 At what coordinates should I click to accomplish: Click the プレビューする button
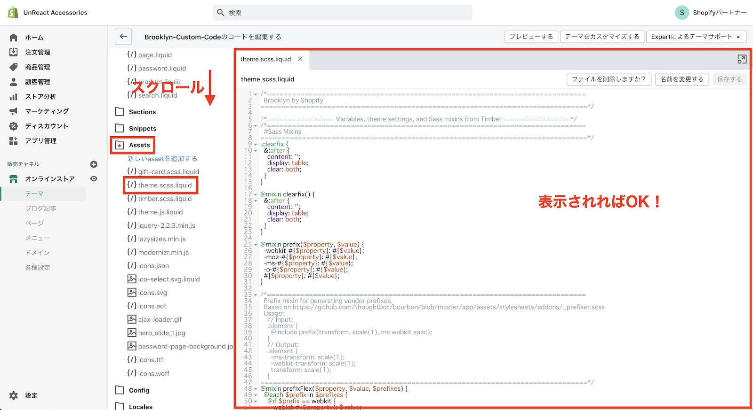tap(531, 37)
